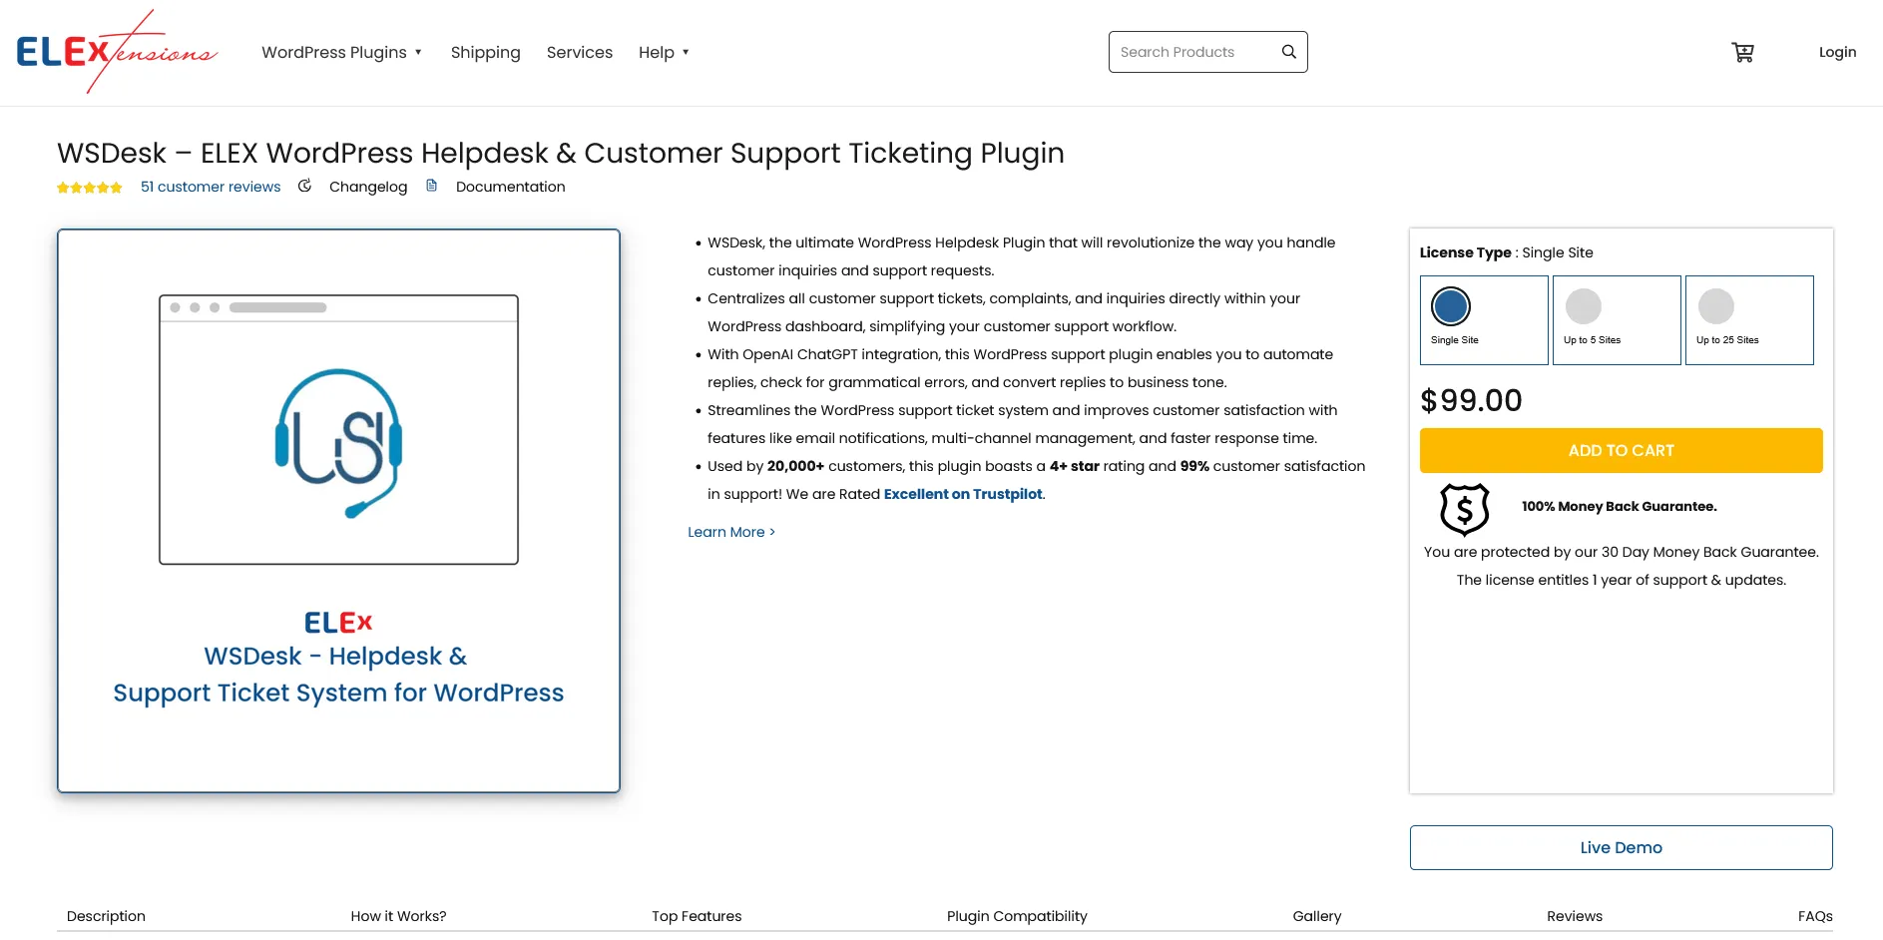Click the '100% Money Back Guarantee.' text
Screen dimensions: 1883x940
click(x=1619, y=506)
